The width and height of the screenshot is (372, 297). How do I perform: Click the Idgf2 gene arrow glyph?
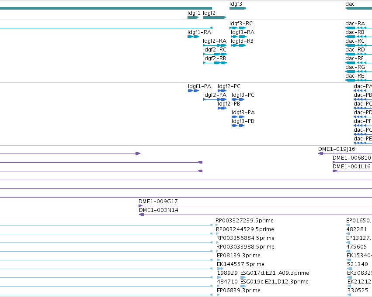point(215,17)
